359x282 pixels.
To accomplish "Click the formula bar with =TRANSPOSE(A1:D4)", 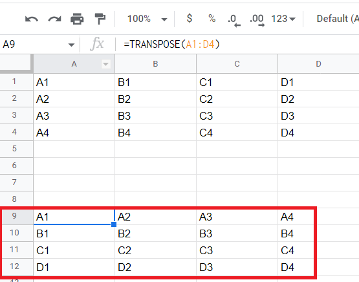I will 237,44.
